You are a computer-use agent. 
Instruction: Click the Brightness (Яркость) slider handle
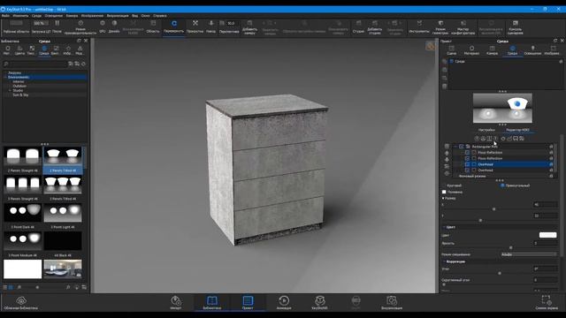(x=510, y=247)
